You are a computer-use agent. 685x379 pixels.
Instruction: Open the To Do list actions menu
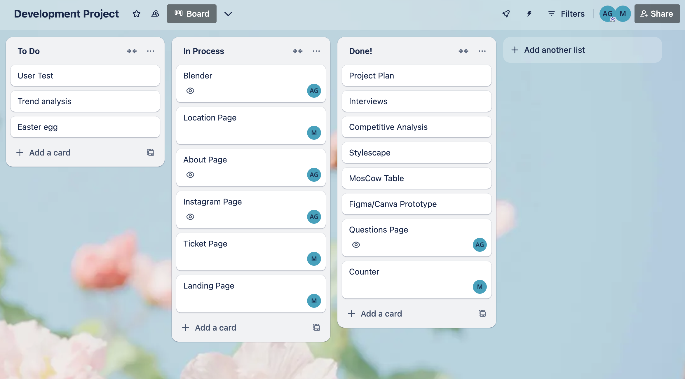[x=151, y=51]
